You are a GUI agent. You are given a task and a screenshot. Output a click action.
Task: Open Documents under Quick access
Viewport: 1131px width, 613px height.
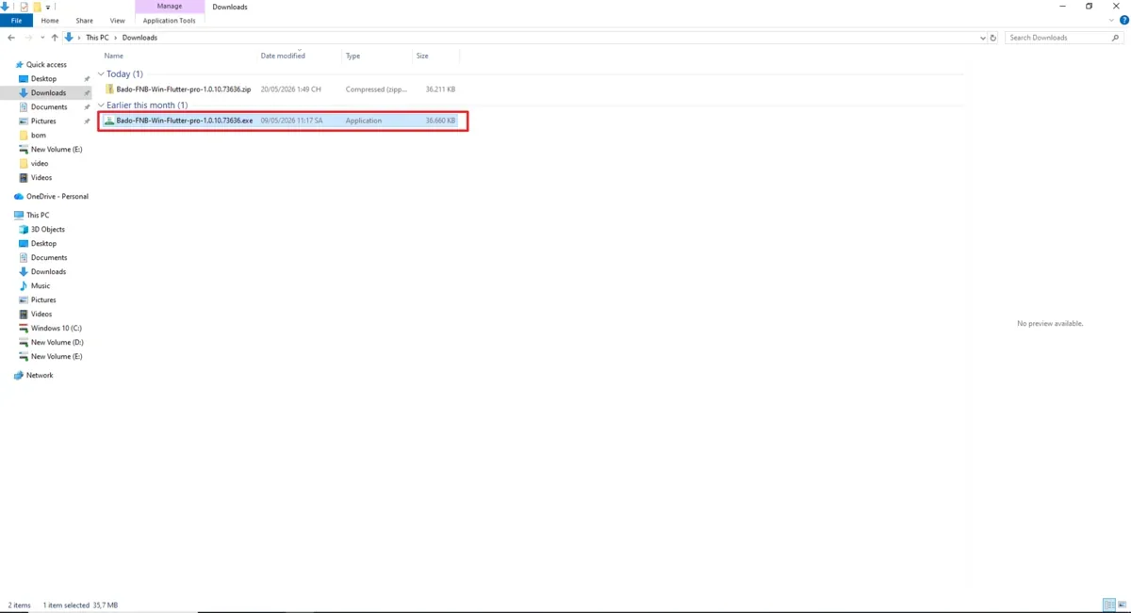(x=49, y=106)
